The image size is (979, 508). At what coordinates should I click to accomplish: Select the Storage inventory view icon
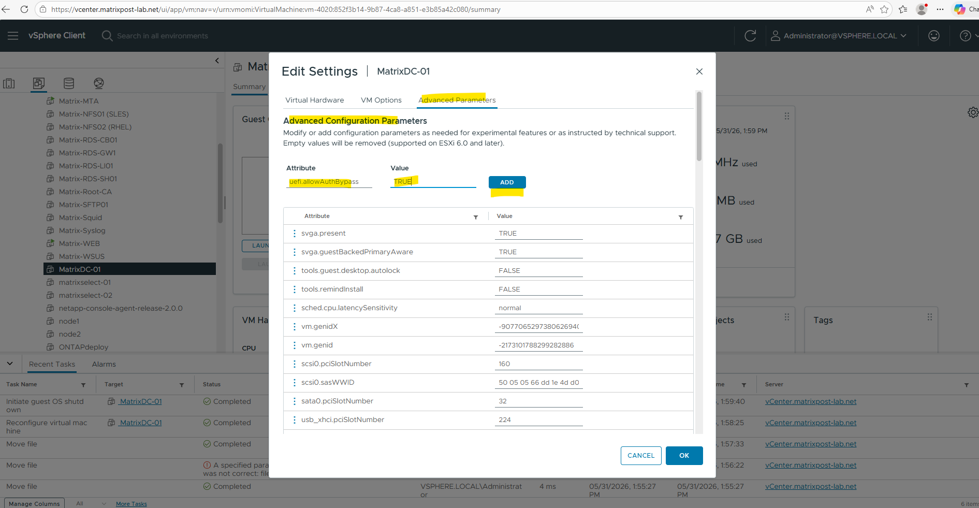[x=69, y=83]
